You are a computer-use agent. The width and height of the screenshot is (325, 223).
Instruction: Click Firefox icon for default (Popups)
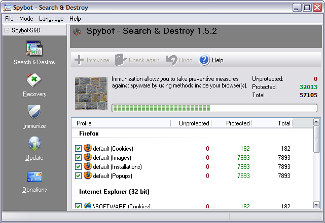click(88, 175)
